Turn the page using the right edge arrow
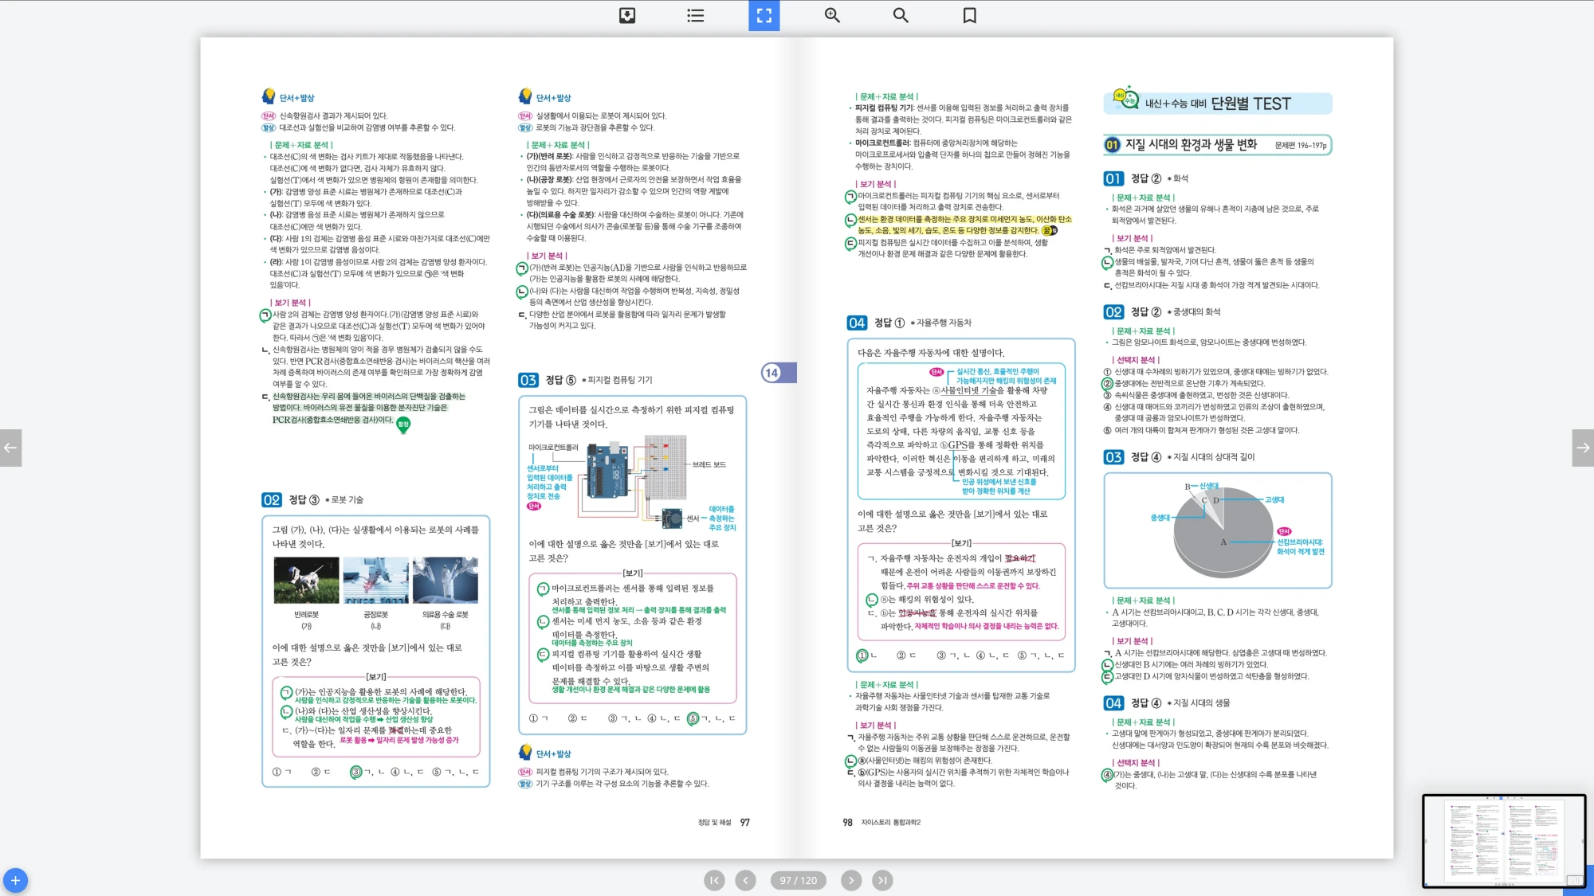 1583,448
